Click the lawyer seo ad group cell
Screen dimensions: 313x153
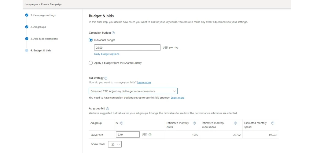coord(97,135)
